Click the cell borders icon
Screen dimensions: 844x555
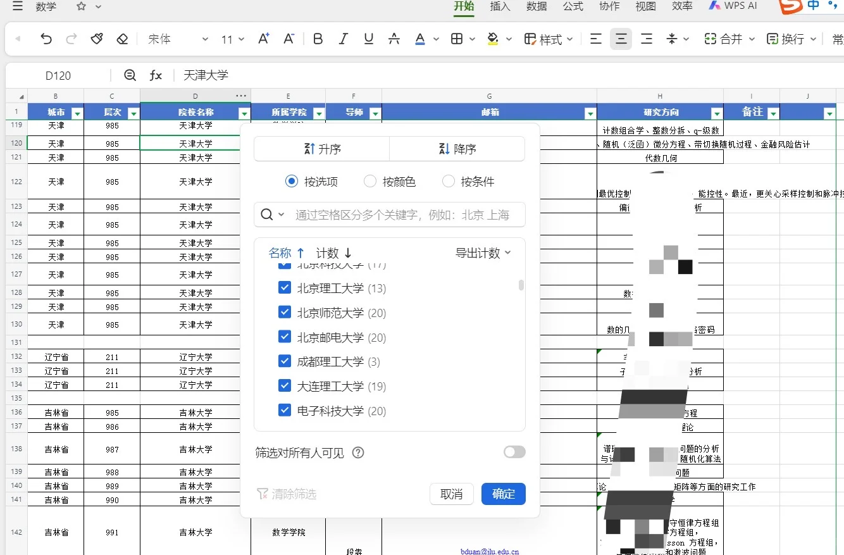pos(457,39)
